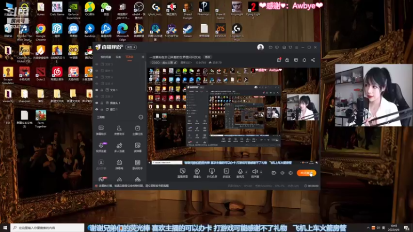
Task: Click the stream preview area
Action: pos(233,116)
